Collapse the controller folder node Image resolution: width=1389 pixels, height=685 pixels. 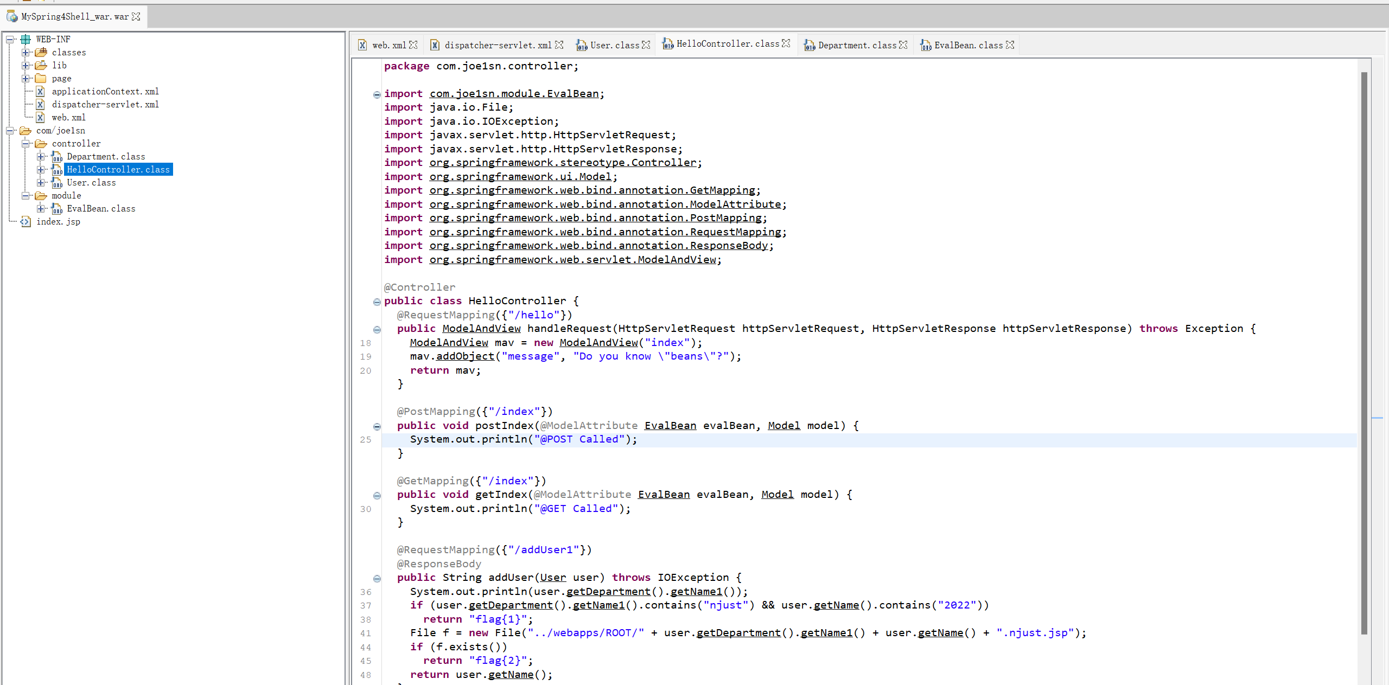pyautogui.click(x=26, y=143)
